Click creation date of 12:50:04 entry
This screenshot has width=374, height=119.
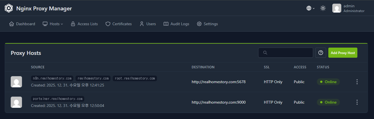(x=67, y=106)
